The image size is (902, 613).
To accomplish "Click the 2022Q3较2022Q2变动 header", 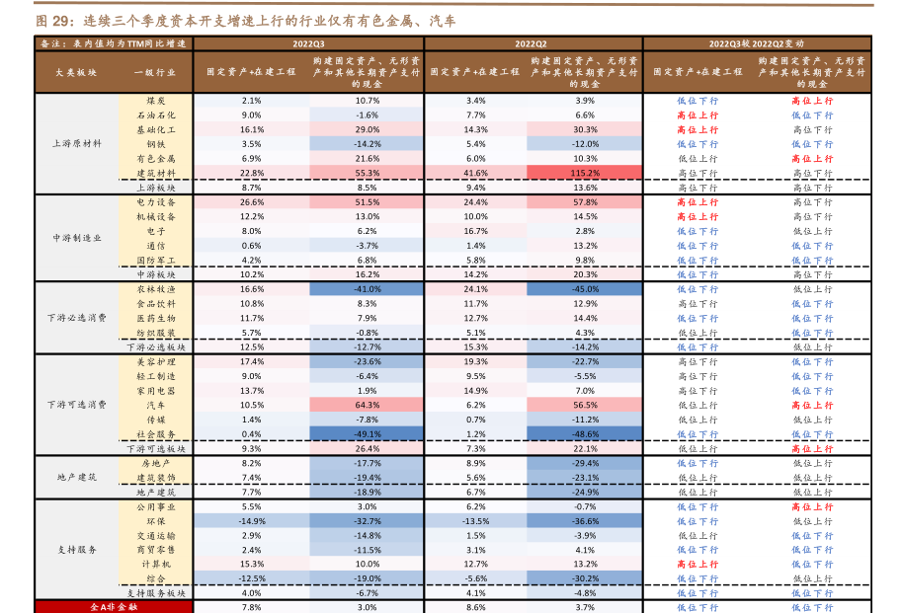I will [x=757, y=43].
